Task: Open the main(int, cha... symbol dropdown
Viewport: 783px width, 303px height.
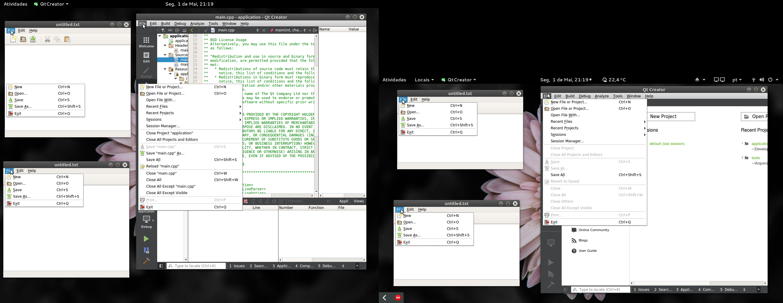Action: point(304,30)
